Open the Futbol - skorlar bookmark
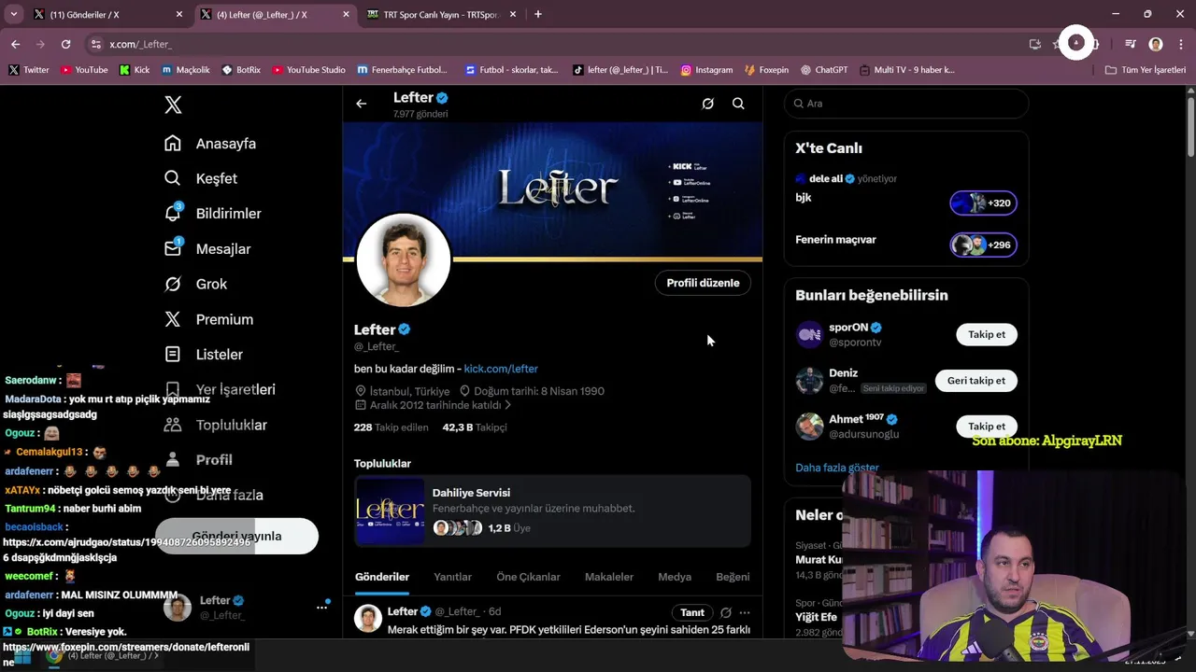The image size is (1196, 672). point(512,70)
